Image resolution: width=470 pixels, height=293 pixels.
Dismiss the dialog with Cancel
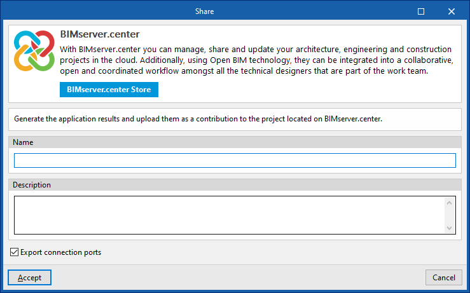(x=444, y=278)
